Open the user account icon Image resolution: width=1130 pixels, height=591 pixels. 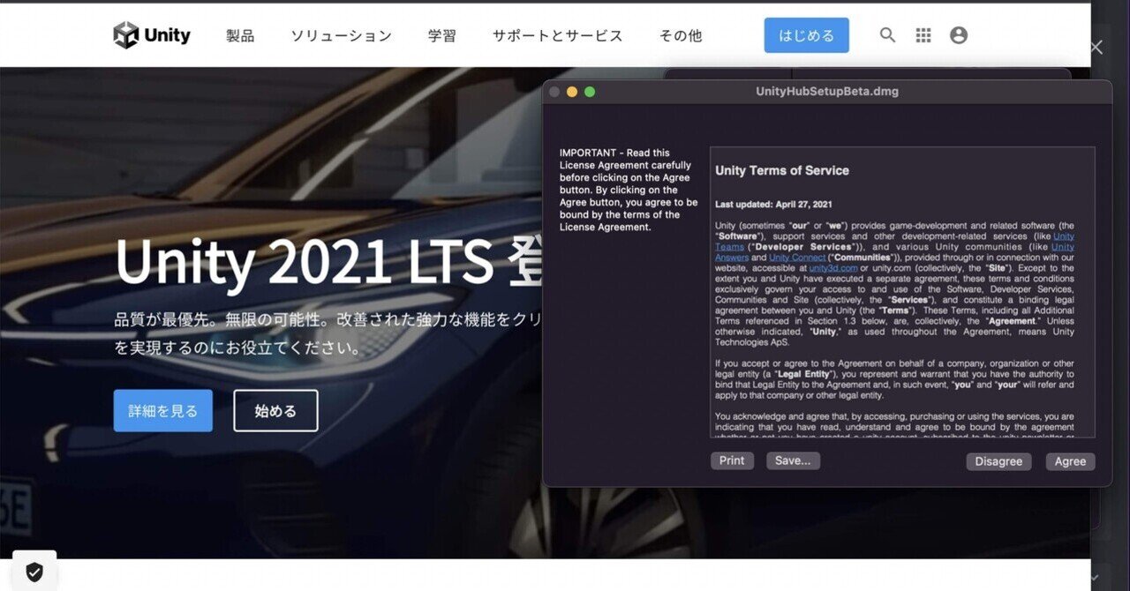point(959,35)
